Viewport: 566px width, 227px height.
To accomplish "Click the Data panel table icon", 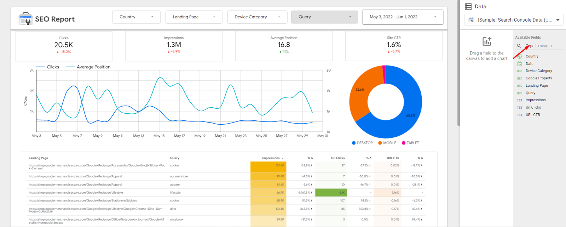I will [x=468, y=6].
